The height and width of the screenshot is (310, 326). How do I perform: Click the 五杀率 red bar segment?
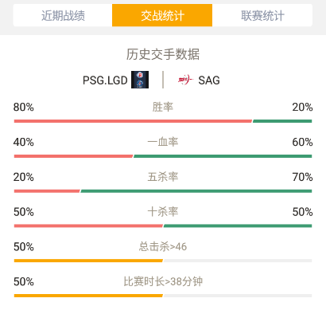pyautogui.click(x=47, y=191)
